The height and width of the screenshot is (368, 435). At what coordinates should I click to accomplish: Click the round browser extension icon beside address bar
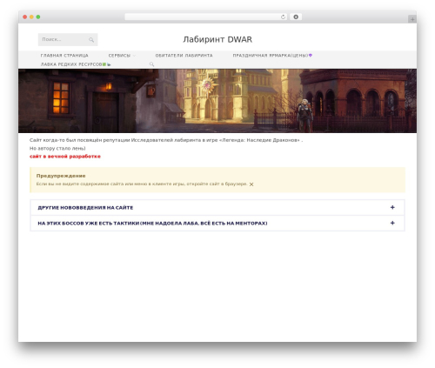click(x=296, y=17)
